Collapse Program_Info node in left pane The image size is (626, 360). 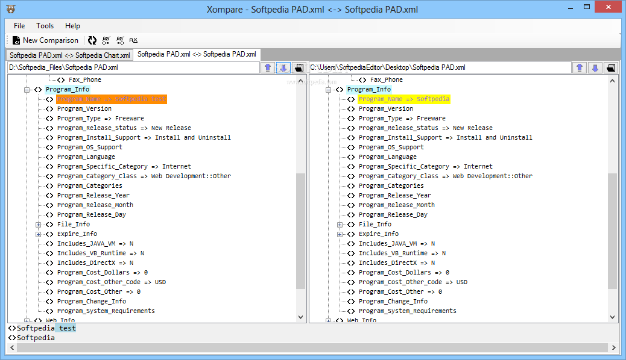coord(27,90)
